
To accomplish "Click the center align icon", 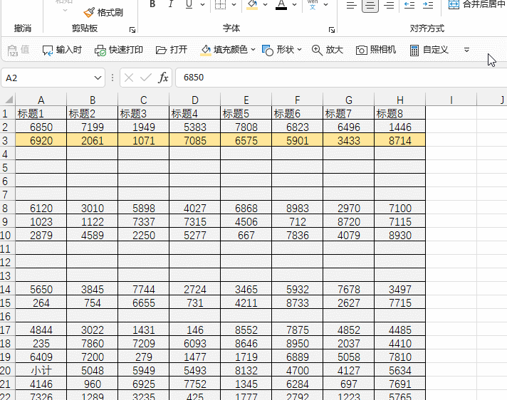I will [370, 5].
